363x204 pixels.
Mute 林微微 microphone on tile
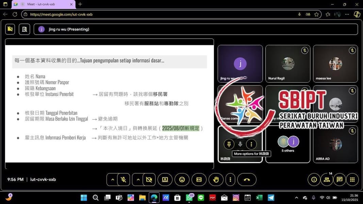pos(240,144)
